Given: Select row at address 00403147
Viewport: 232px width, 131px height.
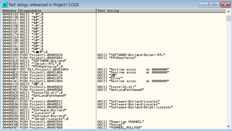Looking at the screenshot, I should 114,20.
